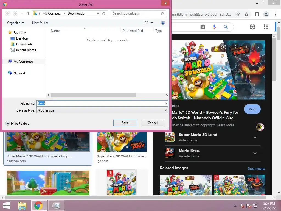Expand Super Mario 3D Land entry
The image size is (281, 211).
[255, 137]
